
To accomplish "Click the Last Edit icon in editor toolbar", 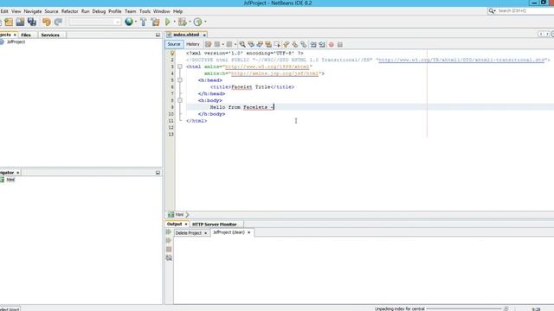I will [x=208, y=44].
